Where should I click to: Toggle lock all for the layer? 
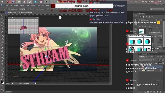tap(151, 63)
